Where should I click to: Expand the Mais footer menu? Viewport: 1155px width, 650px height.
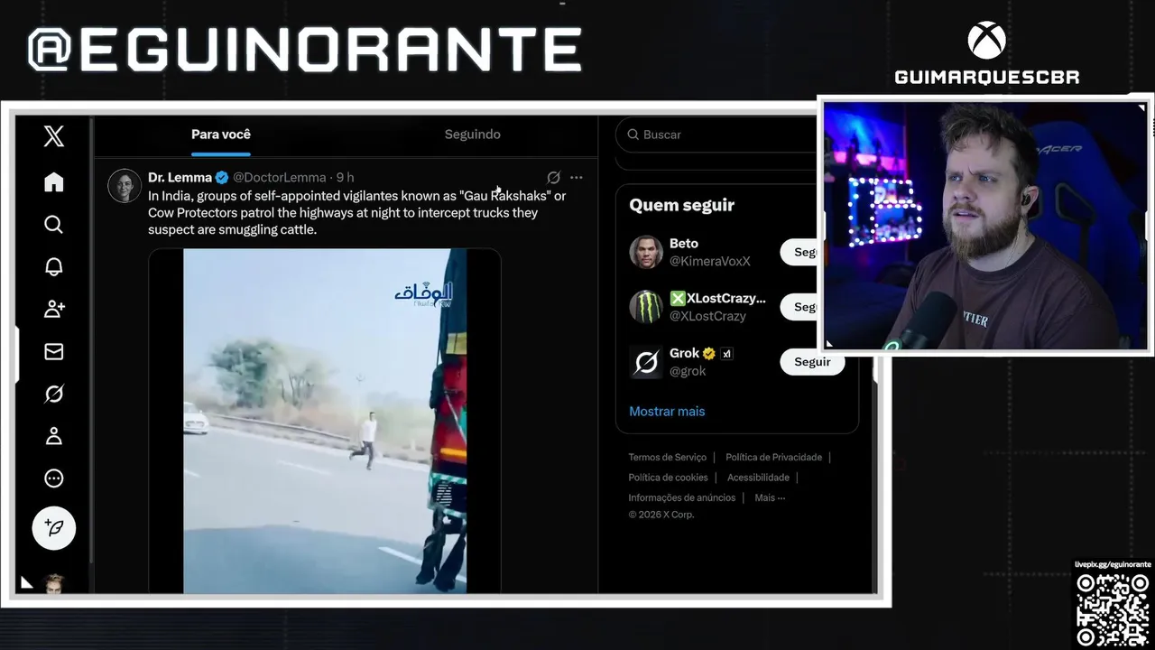770,497
